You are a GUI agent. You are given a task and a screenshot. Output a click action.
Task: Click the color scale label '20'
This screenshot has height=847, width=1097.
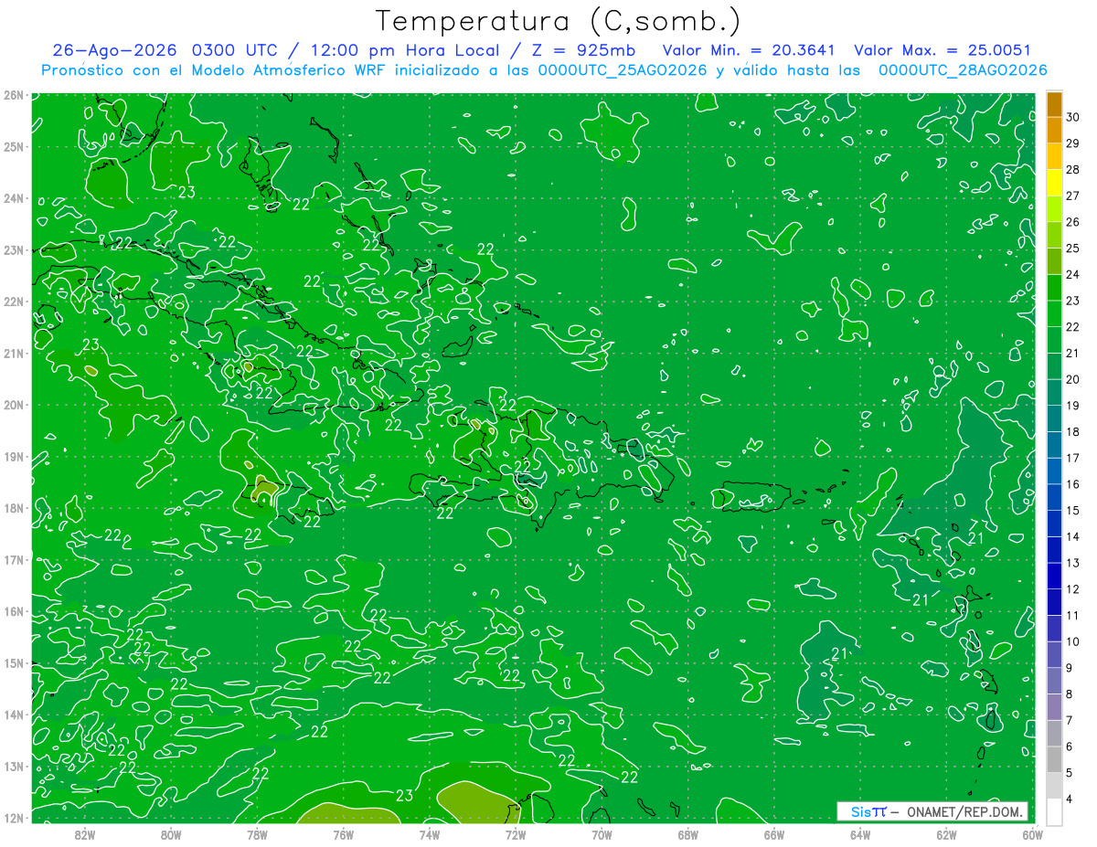pyautogui.click(x=1072, y=379)
